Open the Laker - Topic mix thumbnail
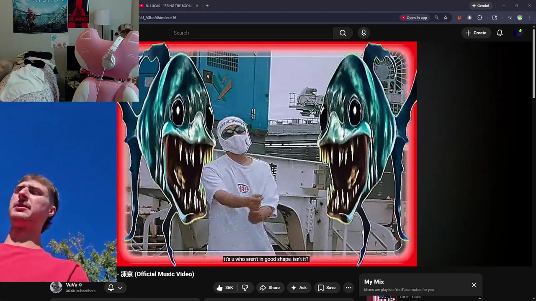This screenshot has height=301, width=536. click(381, 298)
